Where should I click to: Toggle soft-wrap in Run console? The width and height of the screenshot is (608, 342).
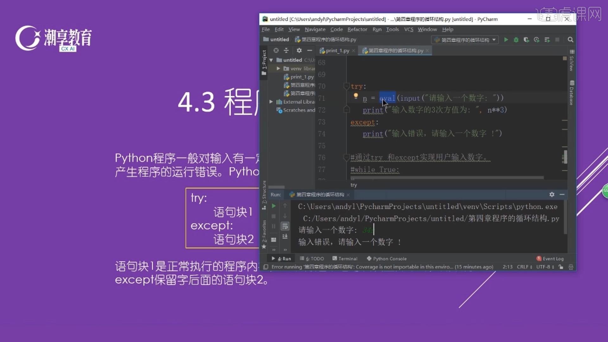point(285,226)
